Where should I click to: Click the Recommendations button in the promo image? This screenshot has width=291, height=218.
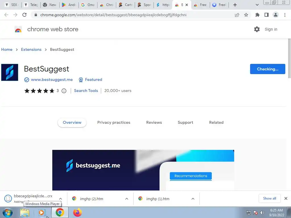(x=191, y=176)
